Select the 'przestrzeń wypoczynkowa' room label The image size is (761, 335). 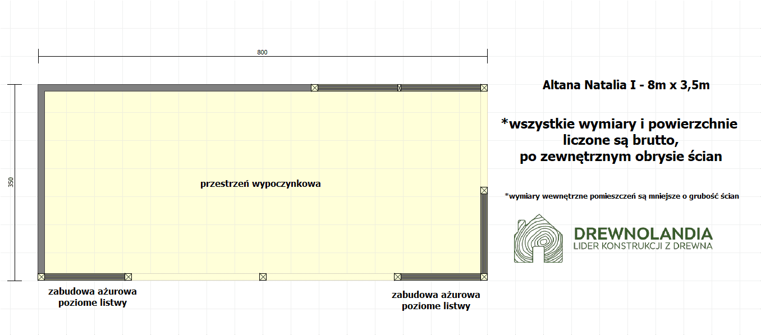click(260, 183)
